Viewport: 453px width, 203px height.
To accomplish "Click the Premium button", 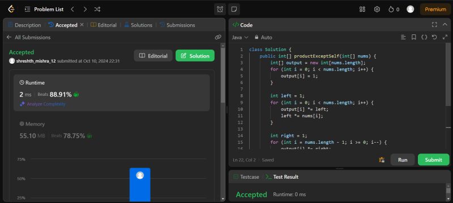I will 435,9.
